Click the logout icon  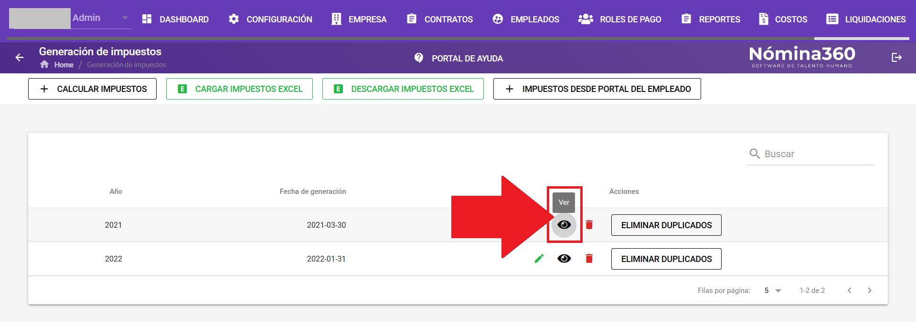[896, 58]
